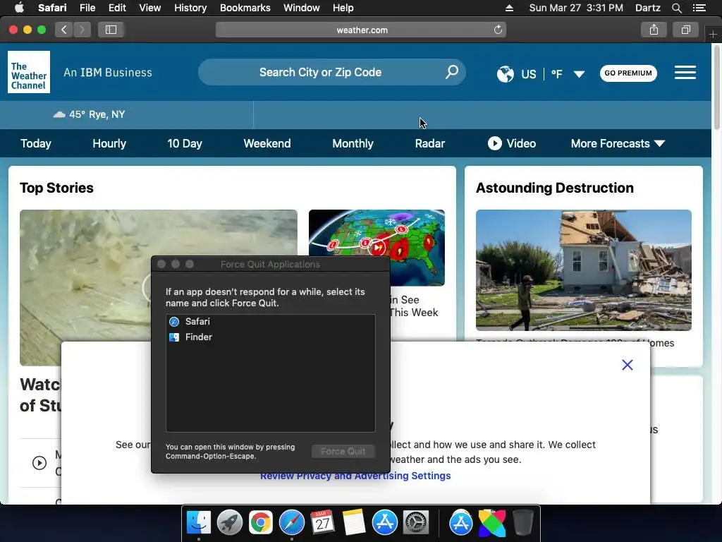
Task: Open the Monthly forecast tab
Action: 353,143
